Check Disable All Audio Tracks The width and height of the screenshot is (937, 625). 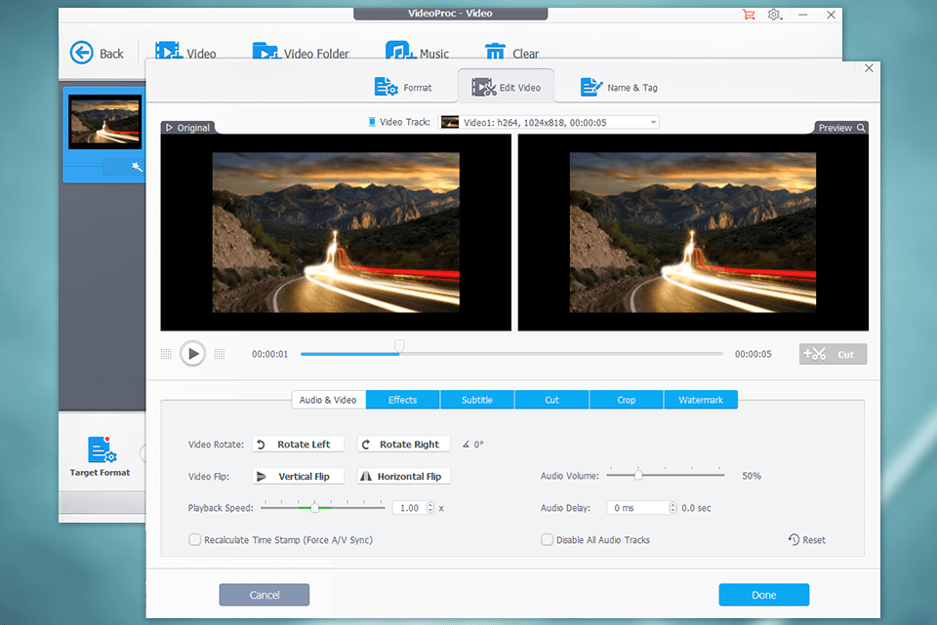click(x=547, y=539)
